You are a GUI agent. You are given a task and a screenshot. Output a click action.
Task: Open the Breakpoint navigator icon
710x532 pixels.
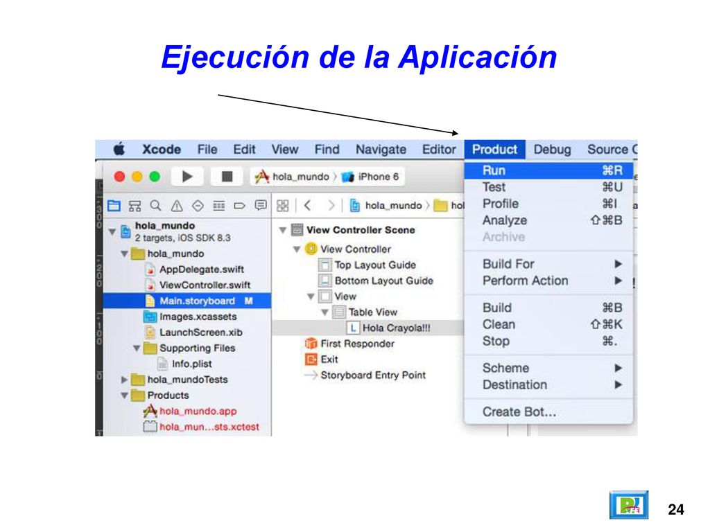point(239,206)
